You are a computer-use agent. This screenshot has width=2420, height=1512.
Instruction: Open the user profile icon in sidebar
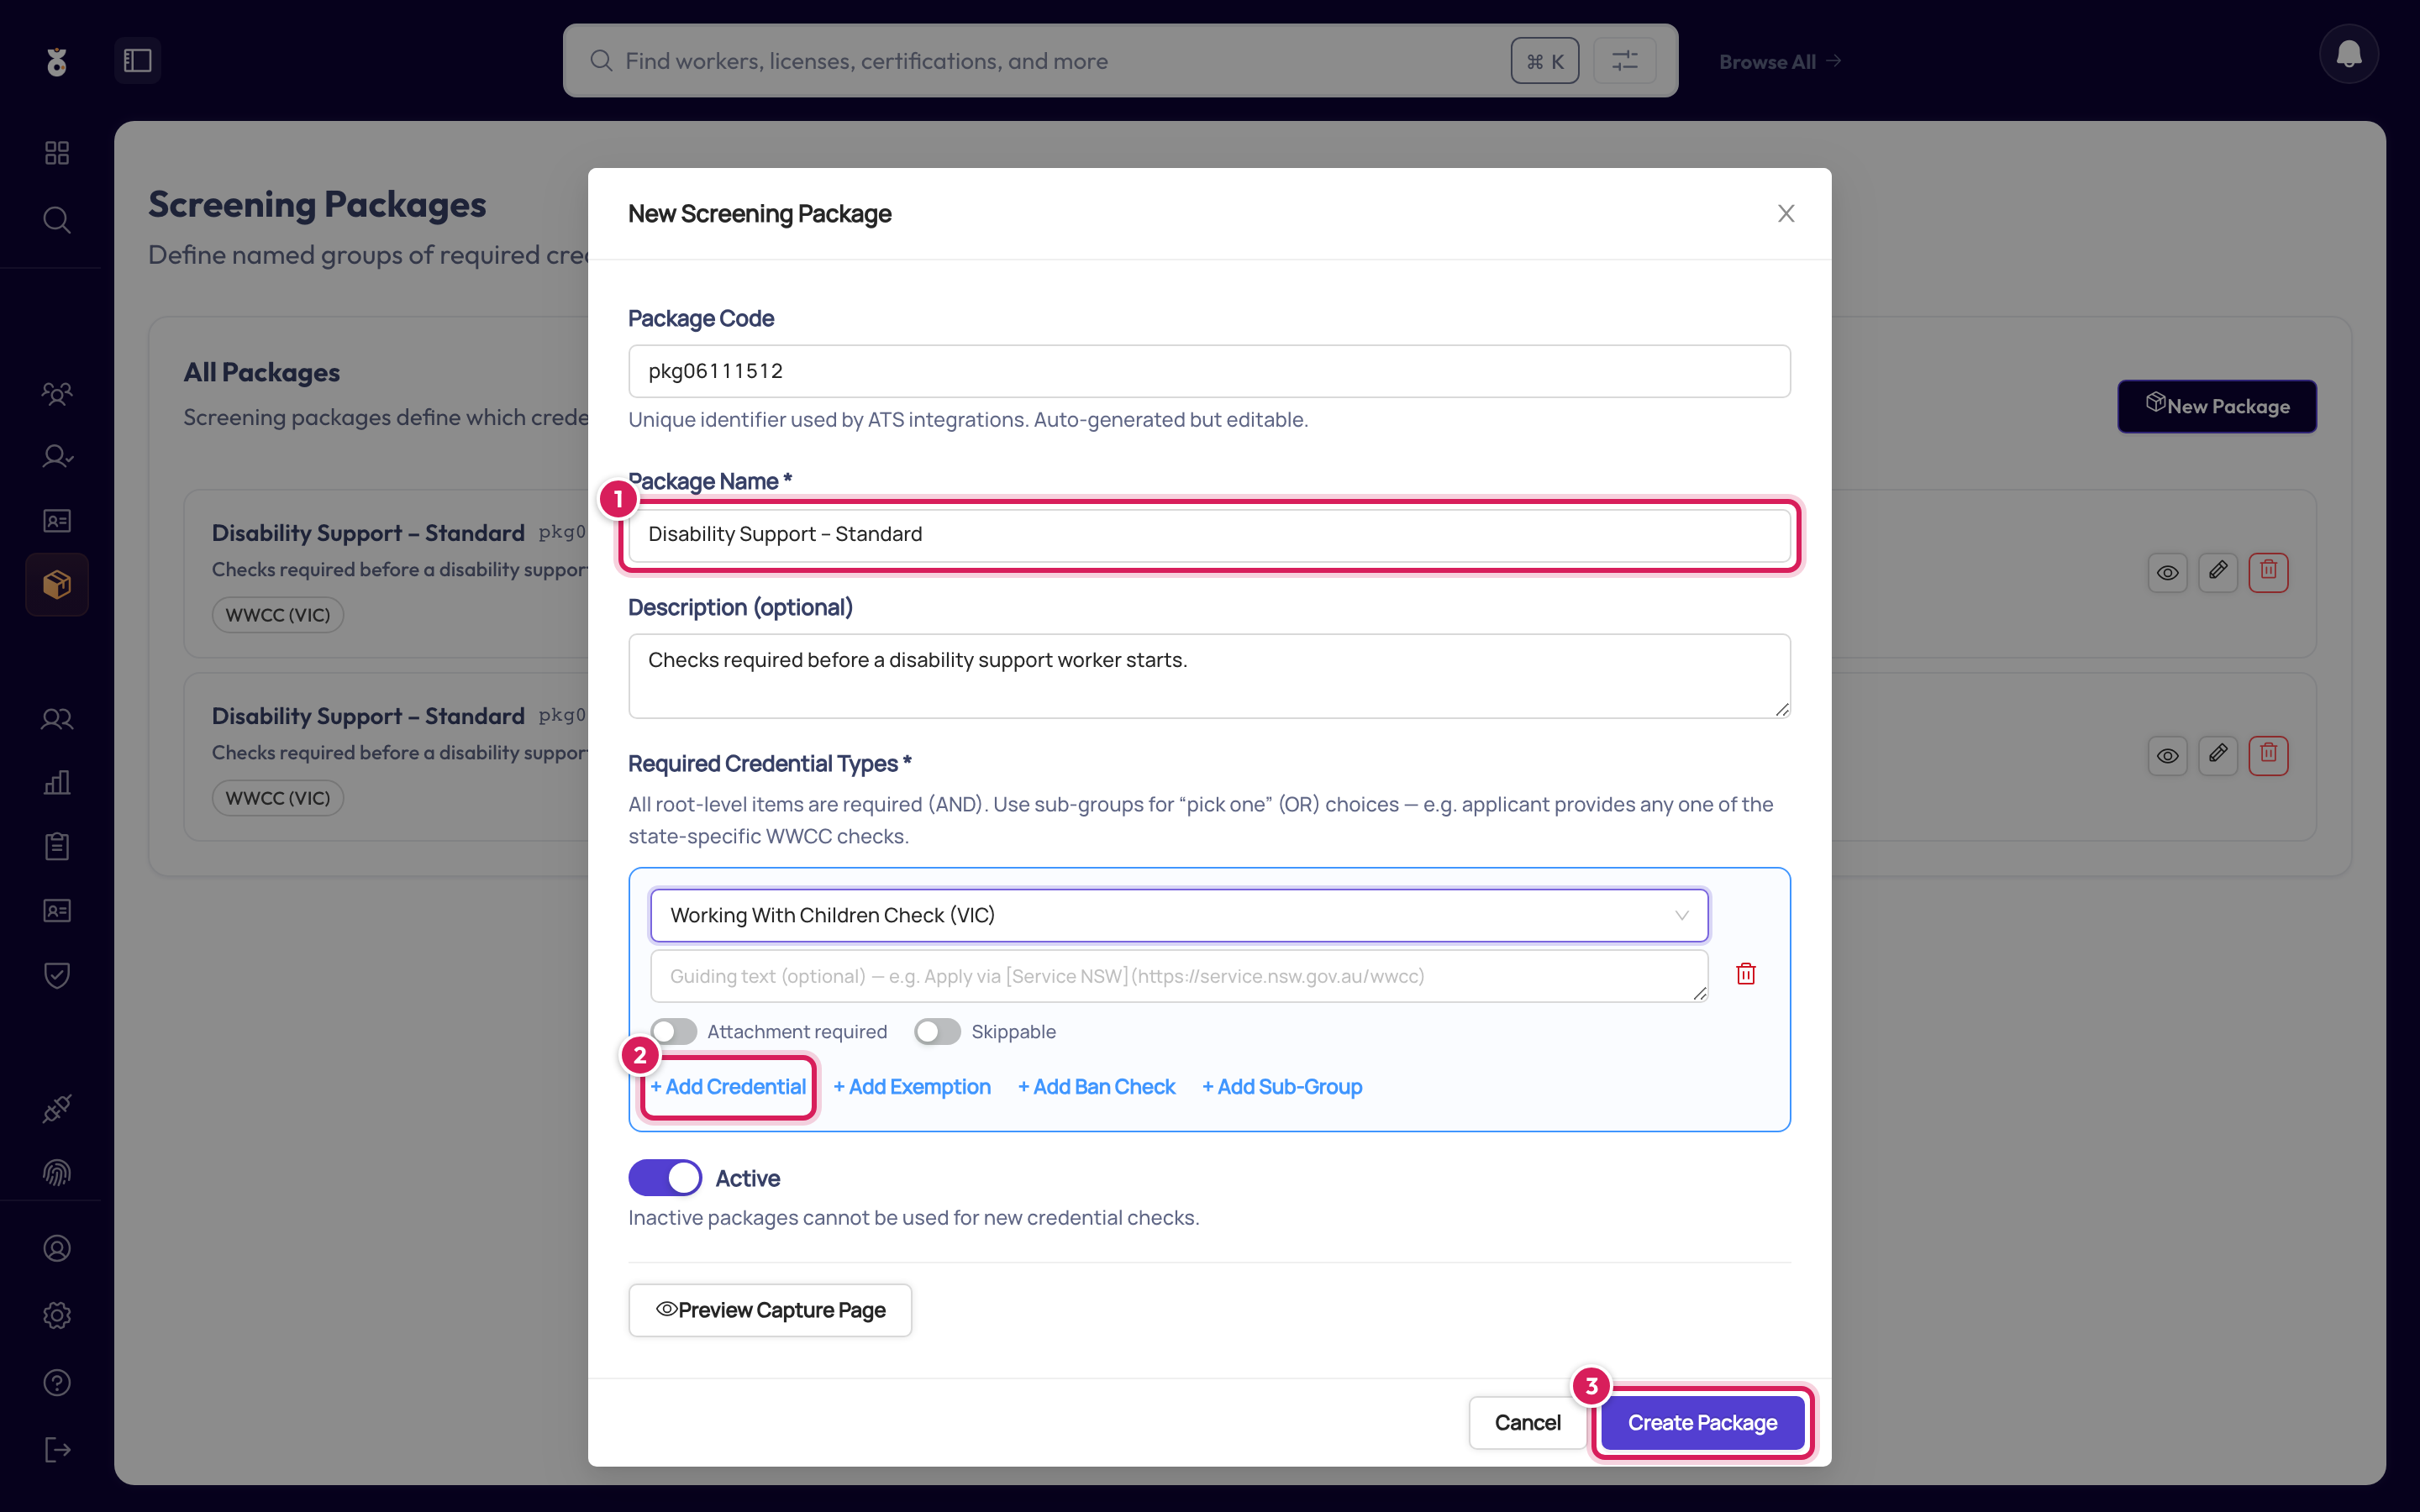pyautogui.click(x=57, y=1249)
